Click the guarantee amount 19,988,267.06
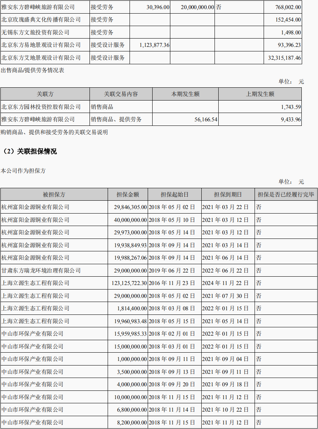318x429 pixels. pyautogui.click(x=130, y=258)
